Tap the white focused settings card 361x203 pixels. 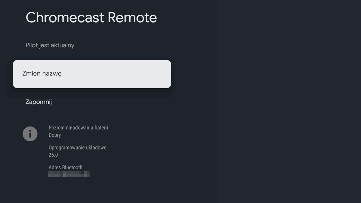(x=92, y=74)
